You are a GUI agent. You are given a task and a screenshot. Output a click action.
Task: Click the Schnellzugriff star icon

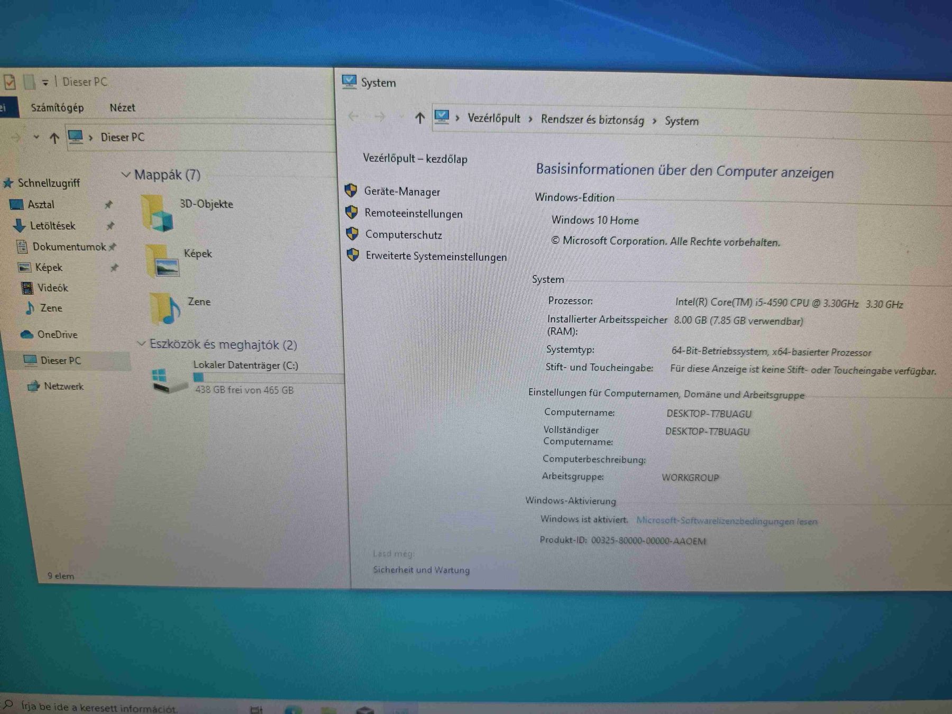(8, 183)
